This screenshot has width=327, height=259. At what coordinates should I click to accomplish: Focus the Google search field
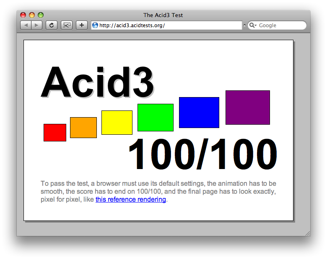pos(277,26)
